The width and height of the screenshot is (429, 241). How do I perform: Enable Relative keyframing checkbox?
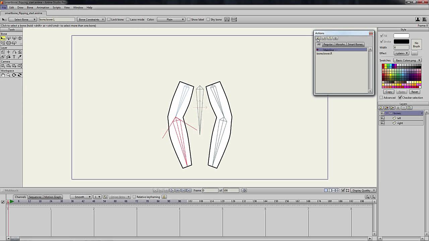134,197
